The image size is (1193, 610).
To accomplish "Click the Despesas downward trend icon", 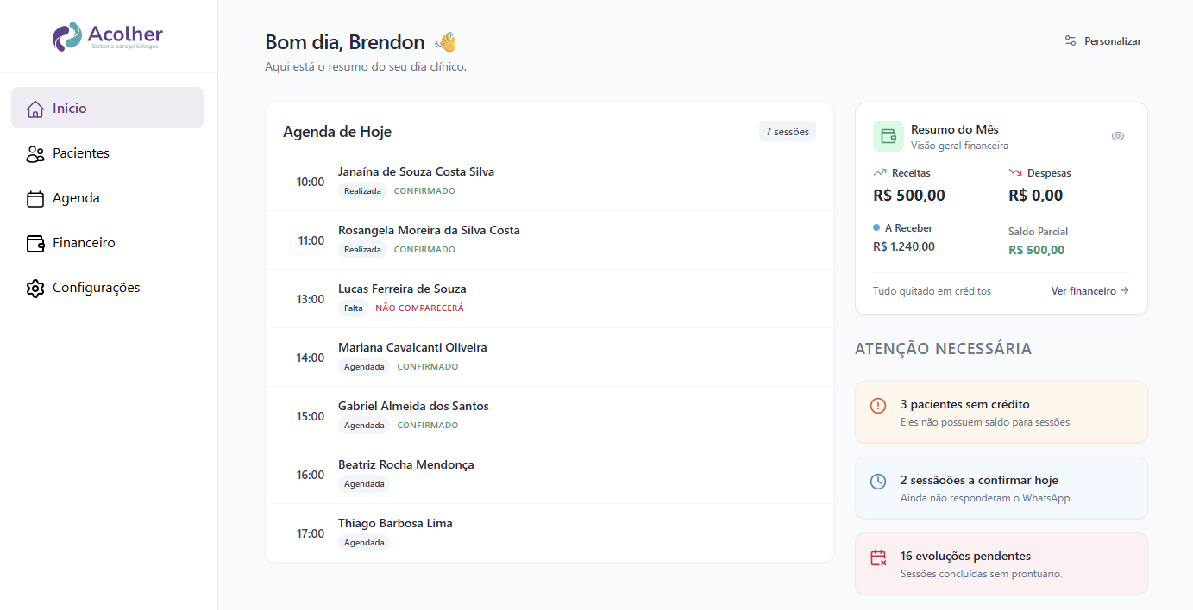I will tap(1015, 173).
